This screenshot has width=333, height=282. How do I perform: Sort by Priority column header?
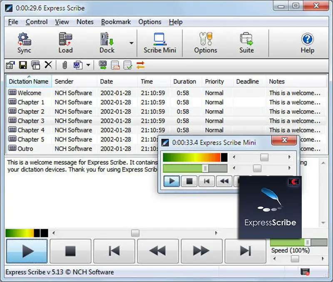point(217,82)
